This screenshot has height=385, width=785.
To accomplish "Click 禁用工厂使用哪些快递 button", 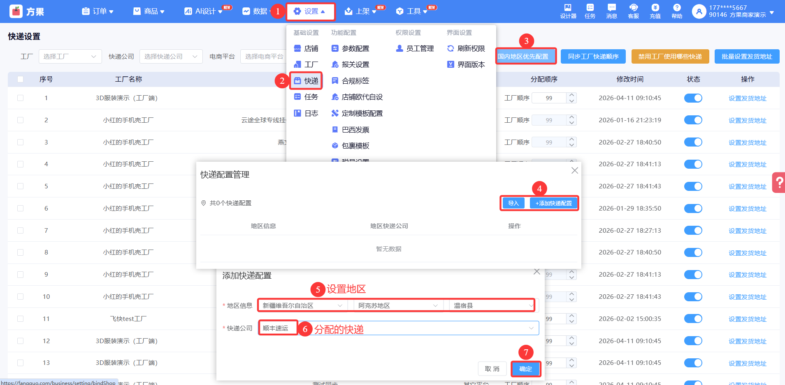I will [670, 57].
